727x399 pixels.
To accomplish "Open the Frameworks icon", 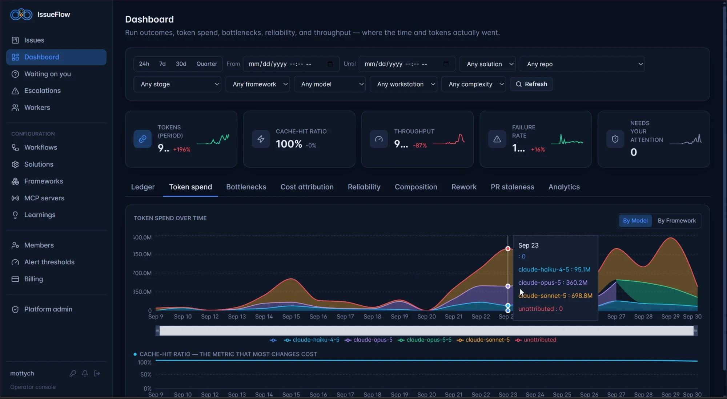I will click(15, 182).
